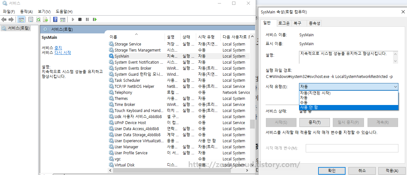Image resolution: width=407 pixels, height=175 pixels.
Task: Click the 적용(A) button
Action: click(392, 171)
